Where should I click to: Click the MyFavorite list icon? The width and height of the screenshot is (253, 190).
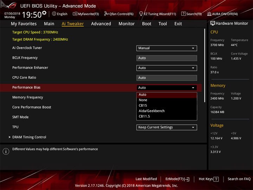(x=75, y=14)
